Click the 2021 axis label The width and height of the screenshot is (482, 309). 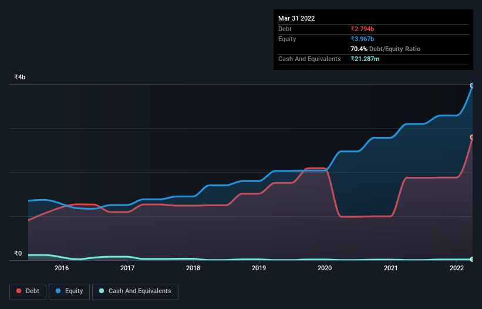coord(390,268)
